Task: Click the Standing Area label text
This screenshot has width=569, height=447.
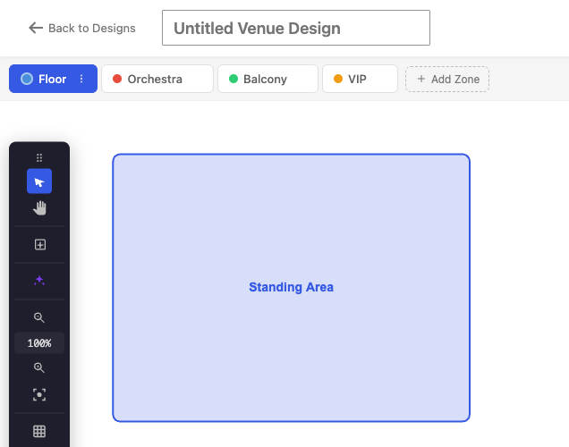Action: point(291,287)
